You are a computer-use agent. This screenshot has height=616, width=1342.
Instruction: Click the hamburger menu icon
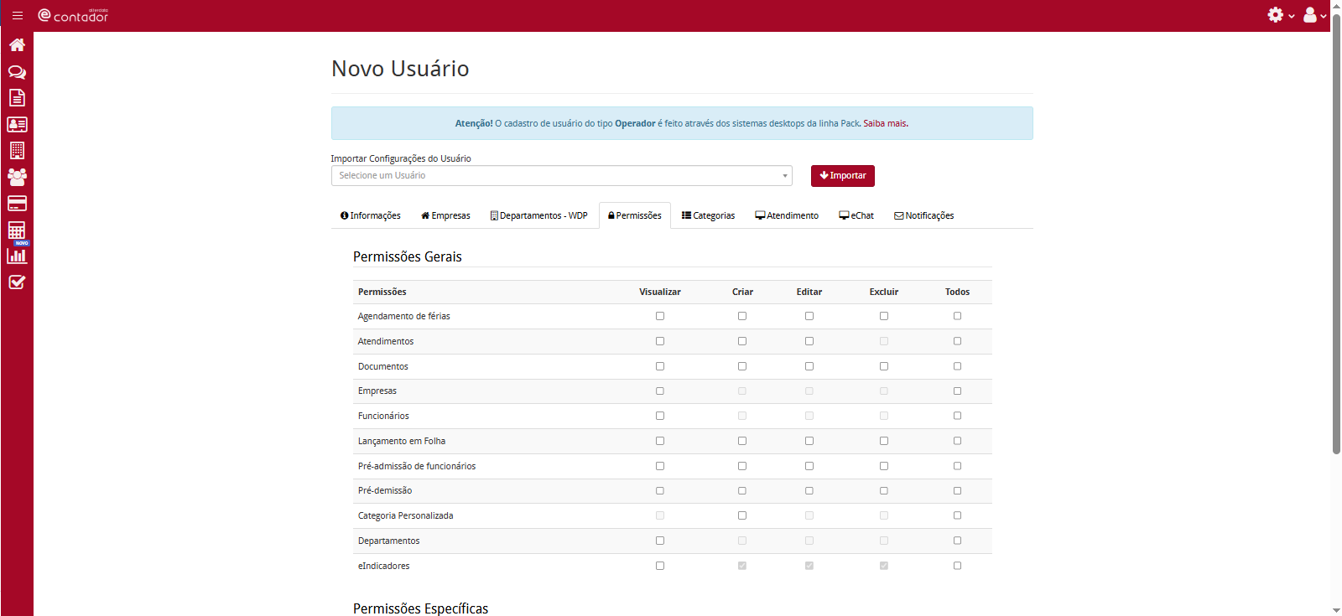[18, 15]
